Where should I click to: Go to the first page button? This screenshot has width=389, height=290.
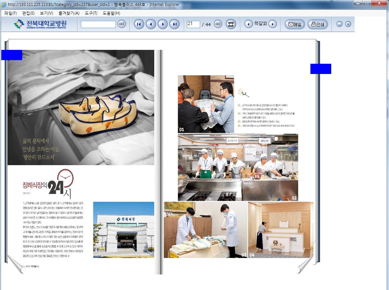[139, 24]
